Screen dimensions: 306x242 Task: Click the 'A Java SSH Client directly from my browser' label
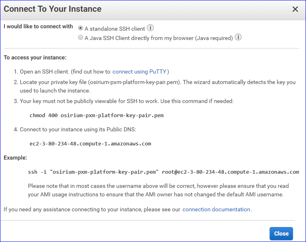point(159,38)
